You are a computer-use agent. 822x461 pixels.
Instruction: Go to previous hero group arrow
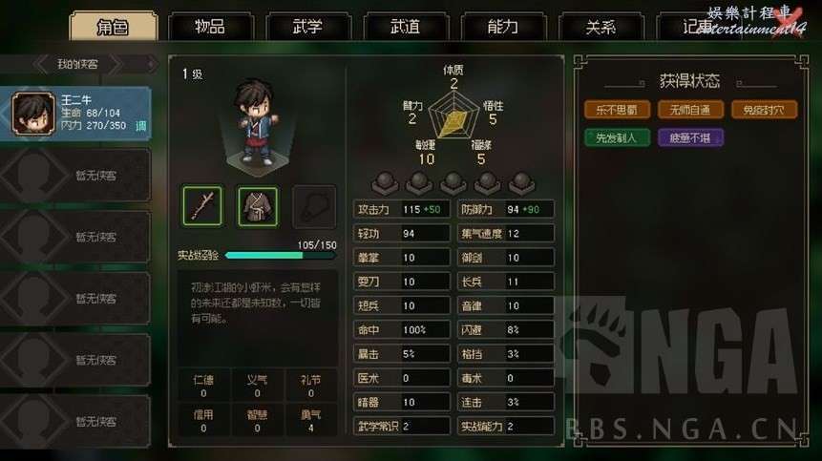[40, 65]
